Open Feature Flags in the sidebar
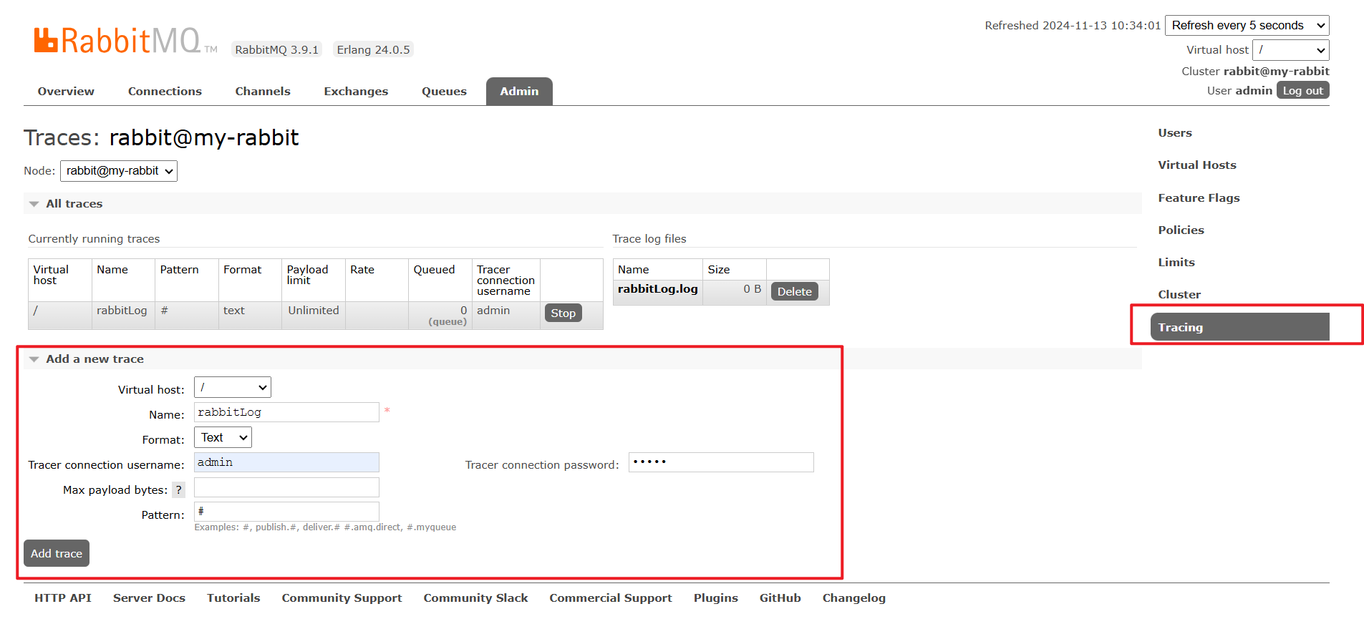Viewport: 1364px width, 619px height. 1199,198
